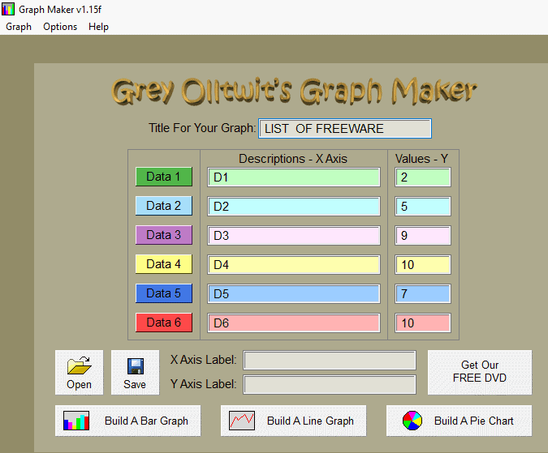The image size is (548, 453).
Task: Click Data 1 value field showing 2
Action: point(423,177)
